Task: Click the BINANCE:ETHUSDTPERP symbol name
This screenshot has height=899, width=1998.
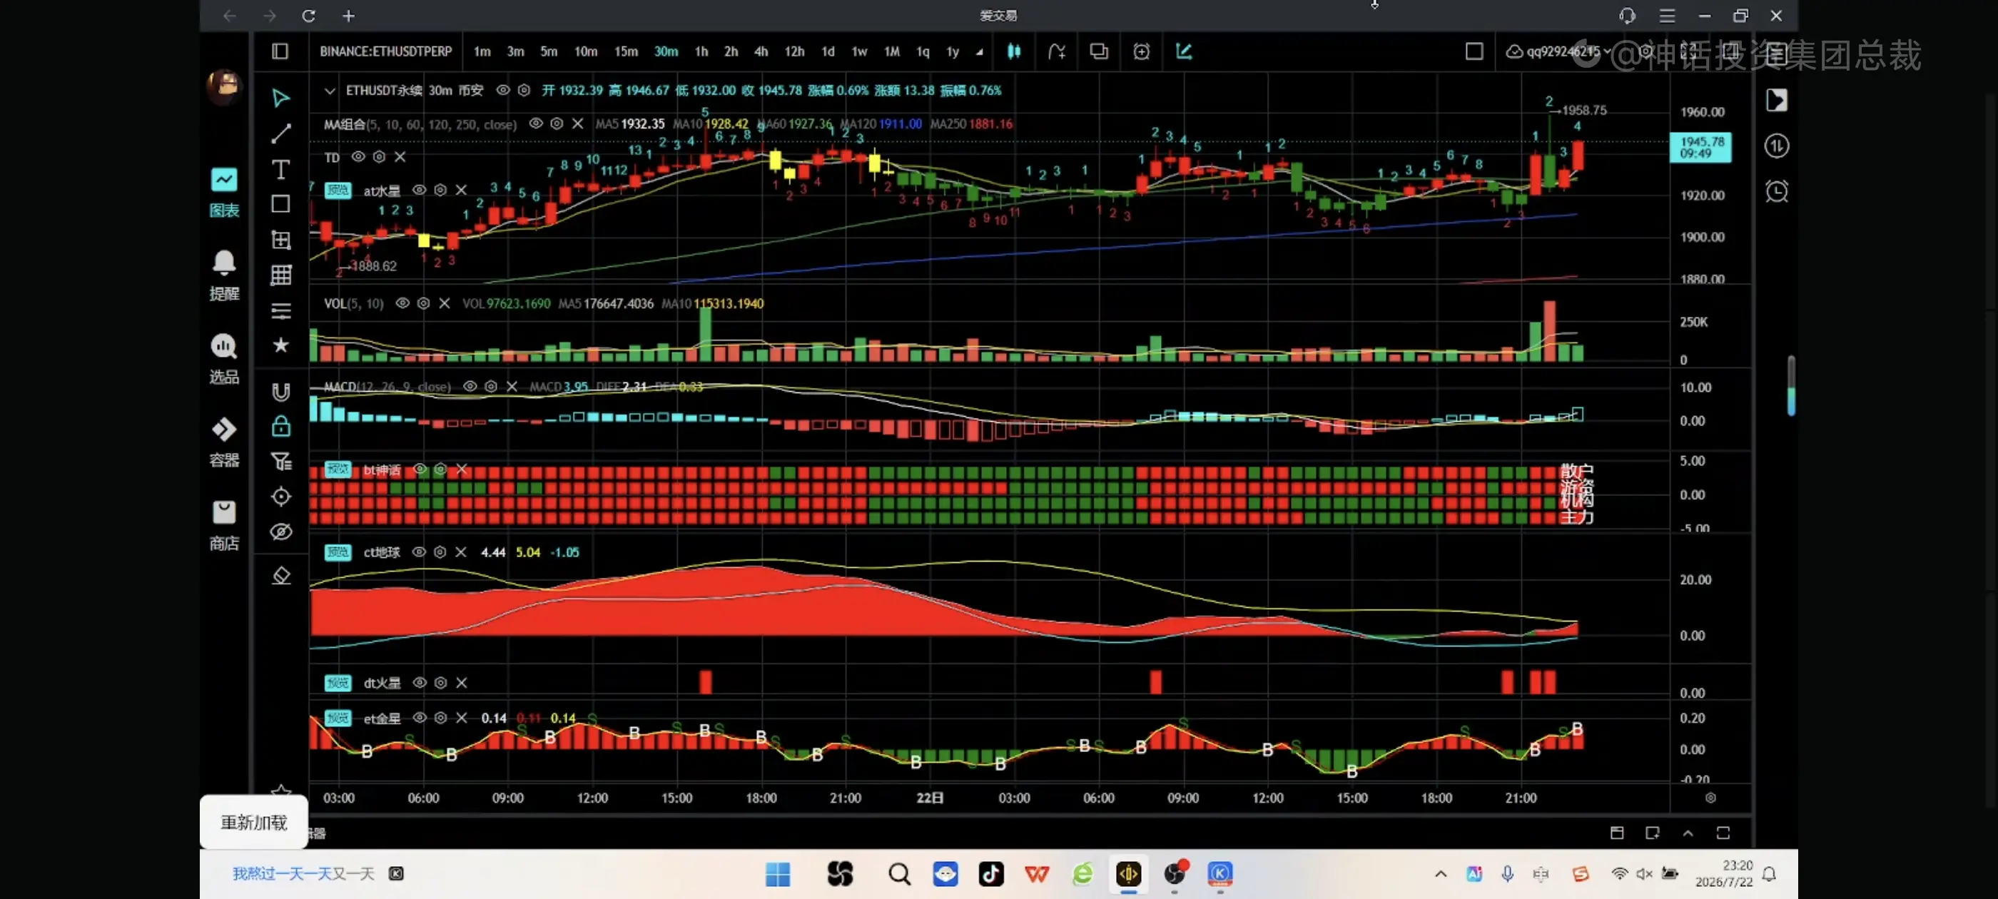Action: pyautogui.click(x=385, y=51)
